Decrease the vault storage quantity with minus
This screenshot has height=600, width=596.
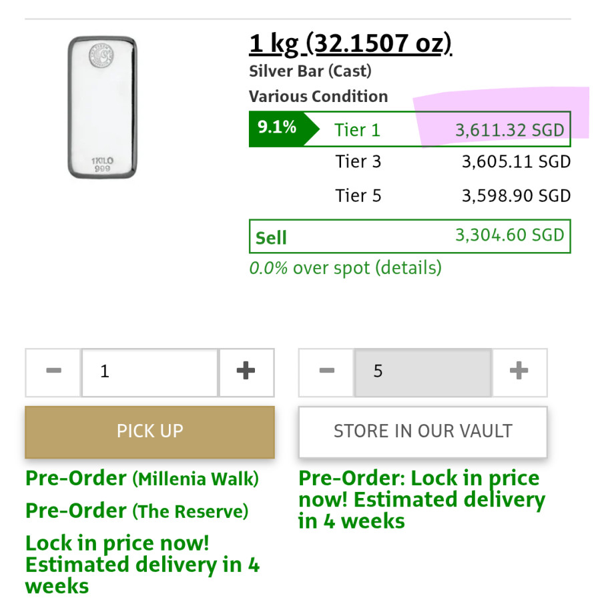[326, 371]
